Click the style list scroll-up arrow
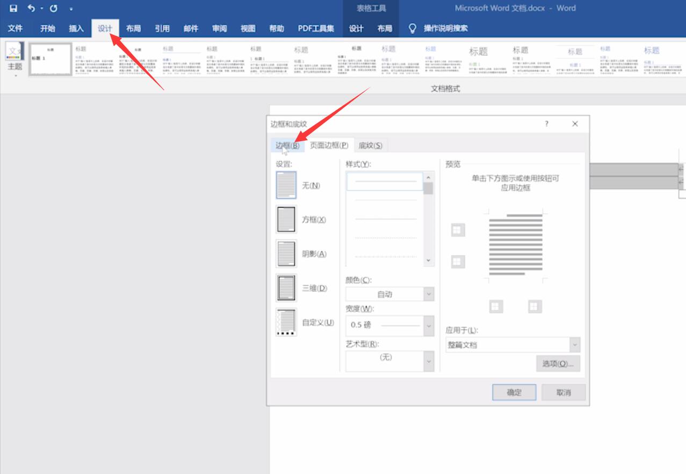The image size is (686, 474). 428,177
